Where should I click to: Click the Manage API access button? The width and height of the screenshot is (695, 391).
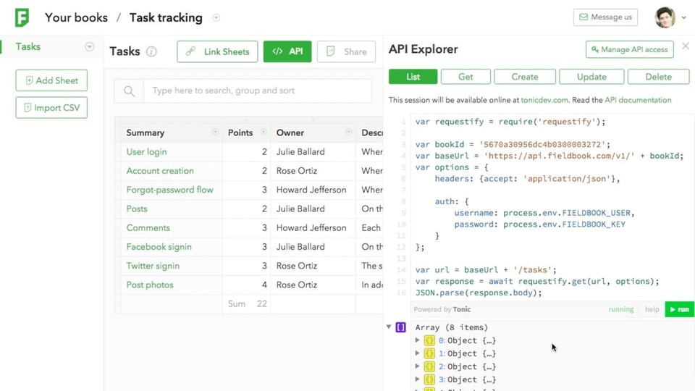tap(629, 50)
